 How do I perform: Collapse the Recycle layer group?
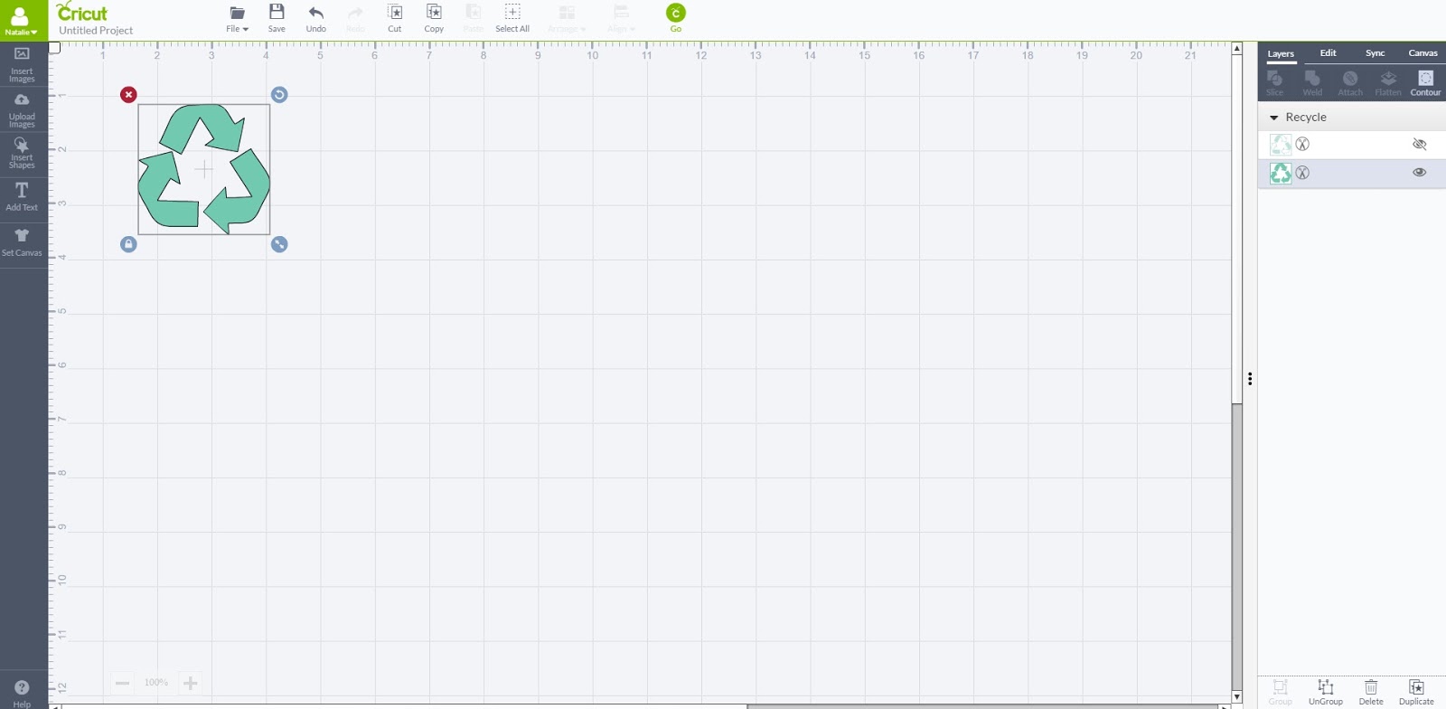(x=1274, y=118)
